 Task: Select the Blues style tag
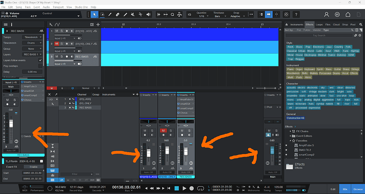tap(299, 46)
